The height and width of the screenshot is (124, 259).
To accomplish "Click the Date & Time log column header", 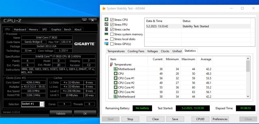I will pos(163,21).
